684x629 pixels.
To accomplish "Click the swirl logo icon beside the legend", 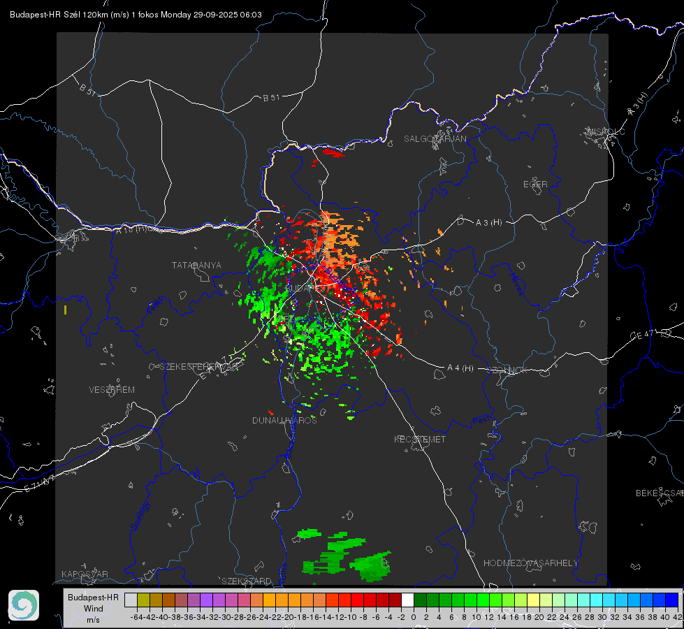I will pyautogui.click(x=24, y=605).
